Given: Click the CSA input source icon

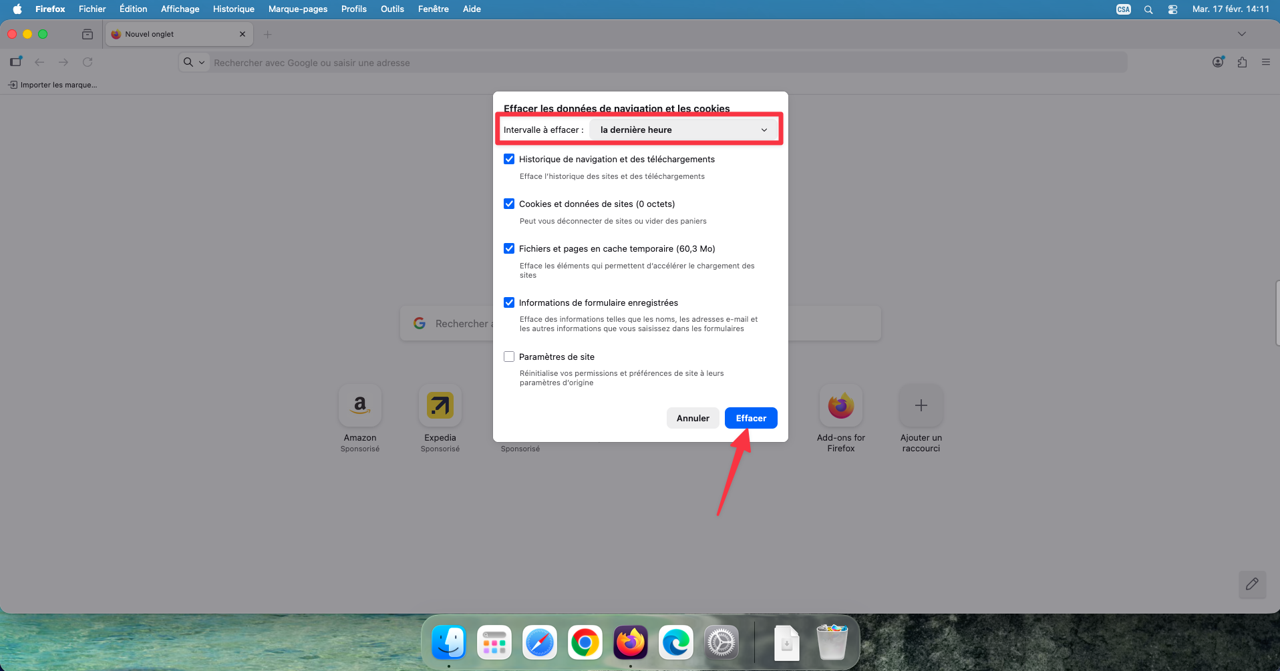Looking at the screenshot, I should point(1124,9).
